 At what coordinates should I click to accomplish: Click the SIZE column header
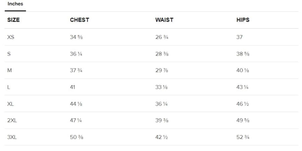coord(13,20)
